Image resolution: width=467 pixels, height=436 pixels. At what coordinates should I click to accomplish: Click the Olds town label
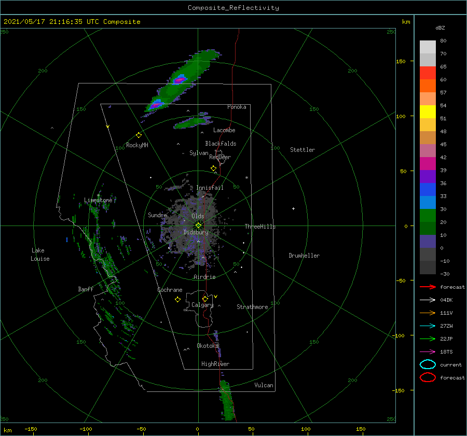tap(198, 216)
